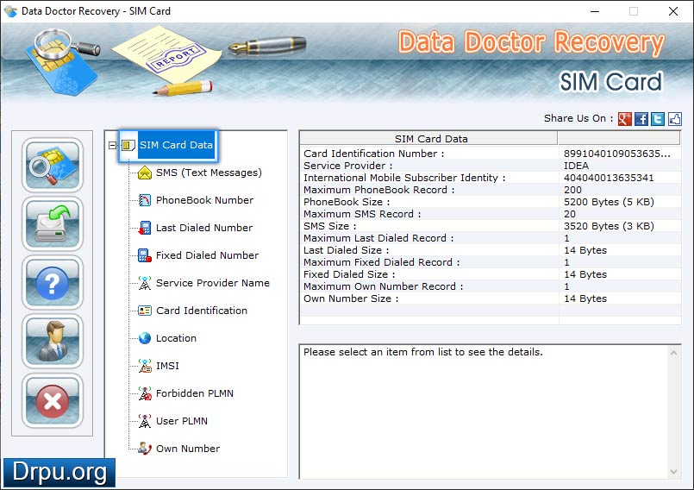Click the Forbidden PLMN tower icon
The height and width of the screenshot is (490, 694).
coord(144,393)
